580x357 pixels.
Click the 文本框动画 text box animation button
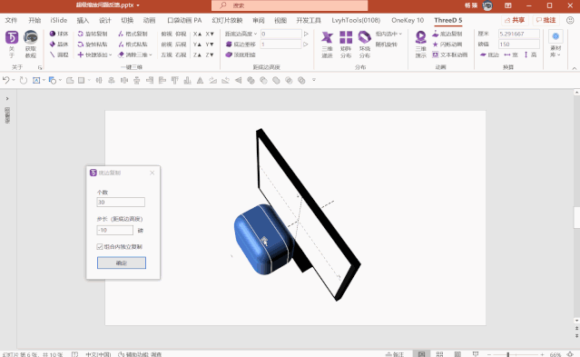click(450, 55)
